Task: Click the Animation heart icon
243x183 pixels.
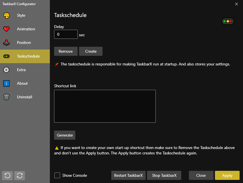Action: coord(6,29)
